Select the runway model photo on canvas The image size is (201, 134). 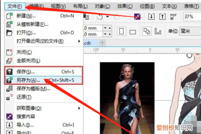(127, 98)
